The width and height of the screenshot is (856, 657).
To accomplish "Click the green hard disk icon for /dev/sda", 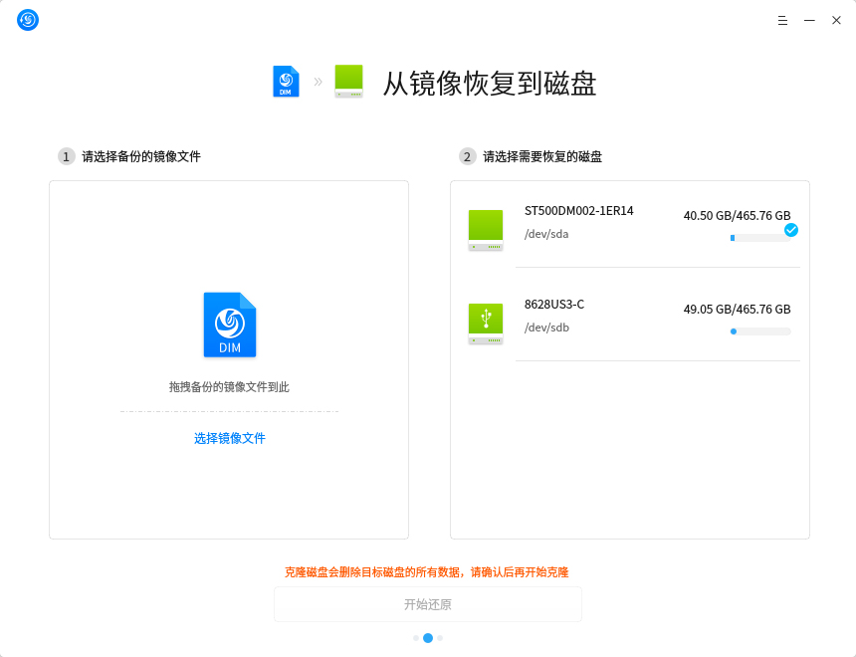I will point(486,230).
